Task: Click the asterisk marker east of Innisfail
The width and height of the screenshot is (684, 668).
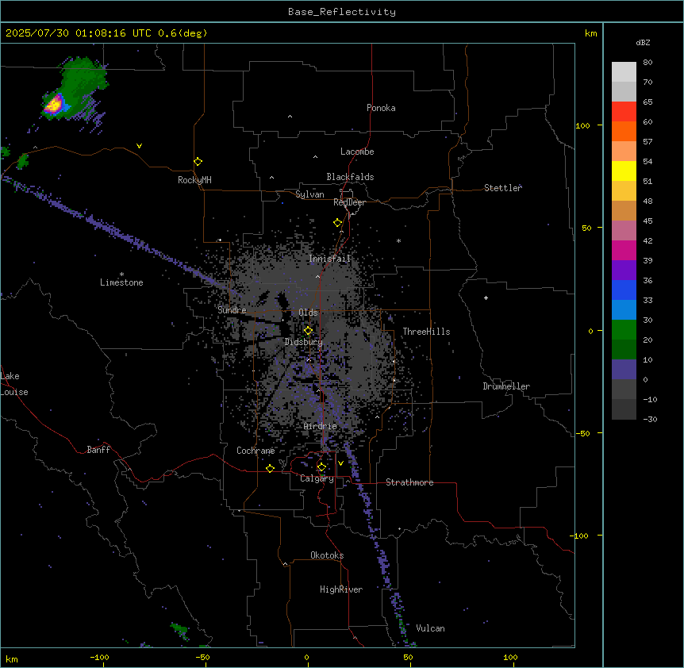Action: tap(398, 240)
